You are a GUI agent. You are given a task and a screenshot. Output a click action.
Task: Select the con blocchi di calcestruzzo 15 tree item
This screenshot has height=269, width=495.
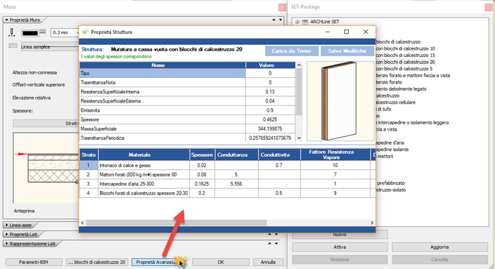tap(405, 55)
